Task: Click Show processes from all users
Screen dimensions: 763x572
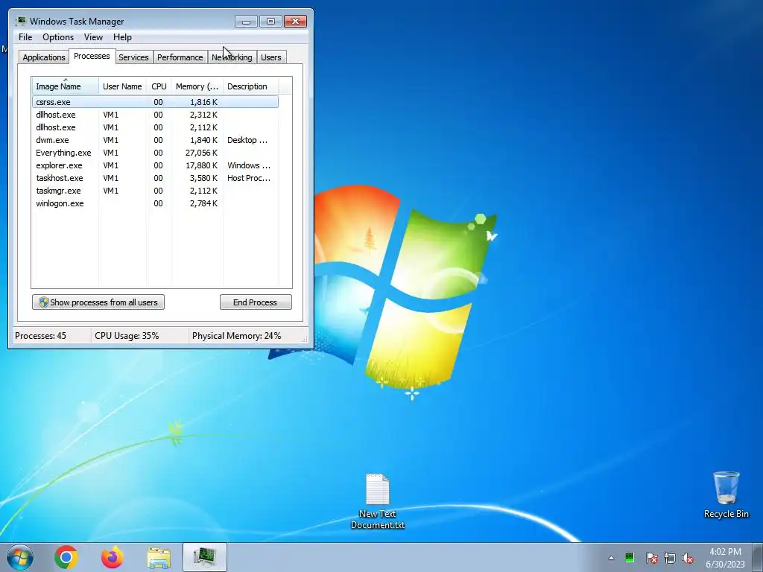Action: coord(98,302)
